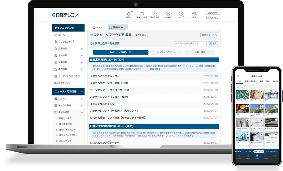The image size is (283, 171).
Task: Select 資源・エネルギー tab on phone
Action: (251, 81)
